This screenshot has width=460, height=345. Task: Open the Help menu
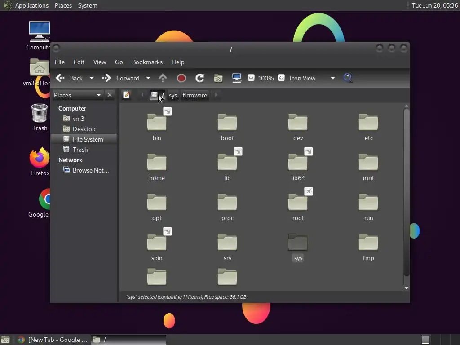tap(178, 62)
